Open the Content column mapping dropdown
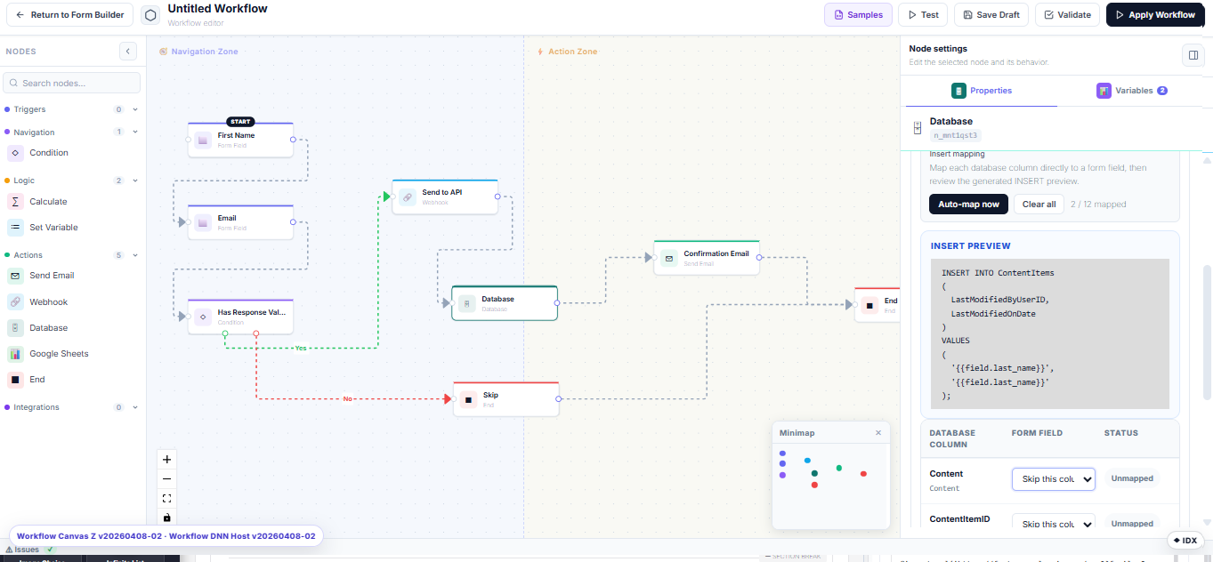Image resolution: width=1213 pixels, height=562 pixels. pyautogui.click(x=1053, y=478)
